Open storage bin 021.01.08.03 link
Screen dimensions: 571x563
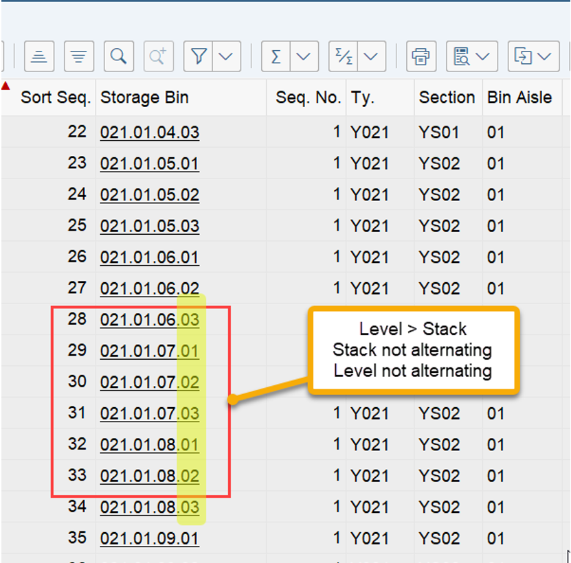150,507
